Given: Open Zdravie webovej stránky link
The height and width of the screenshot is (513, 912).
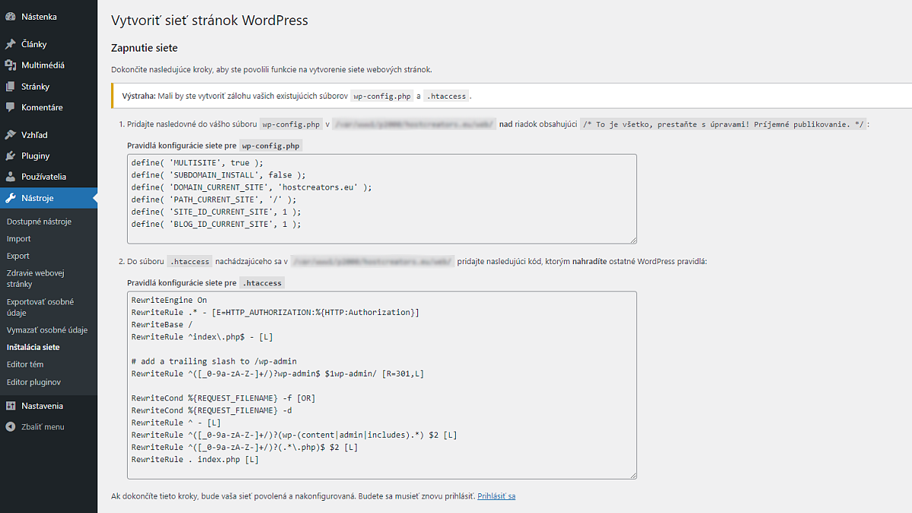Looking at the screenshot, I should 36,279.
